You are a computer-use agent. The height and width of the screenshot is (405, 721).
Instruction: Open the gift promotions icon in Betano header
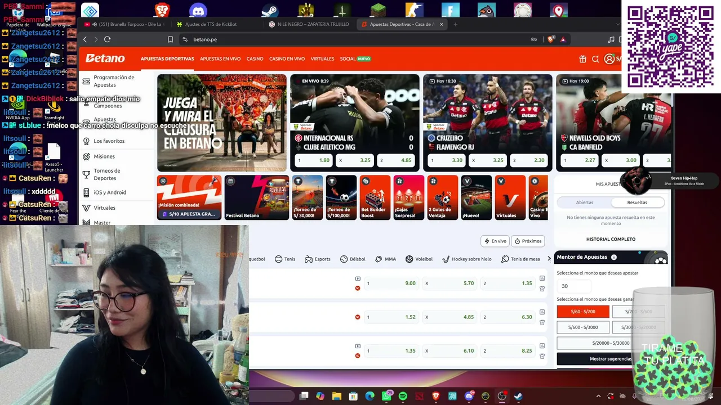click(x=582, y=59)
